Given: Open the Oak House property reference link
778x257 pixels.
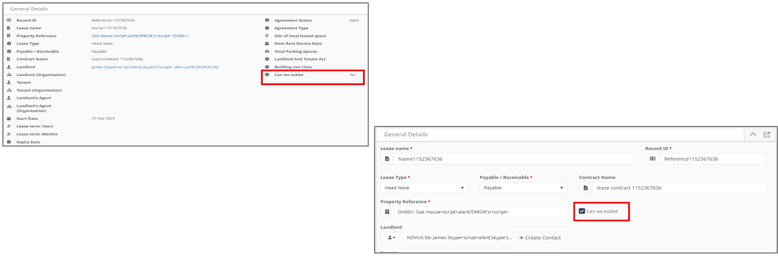Looking at the screenshot, I should click(140, 36).
